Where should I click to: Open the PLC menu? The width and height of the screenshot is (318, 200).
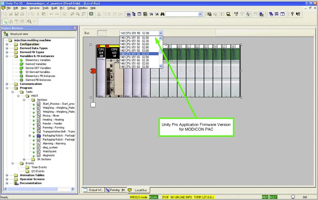[x=62, y=8]
